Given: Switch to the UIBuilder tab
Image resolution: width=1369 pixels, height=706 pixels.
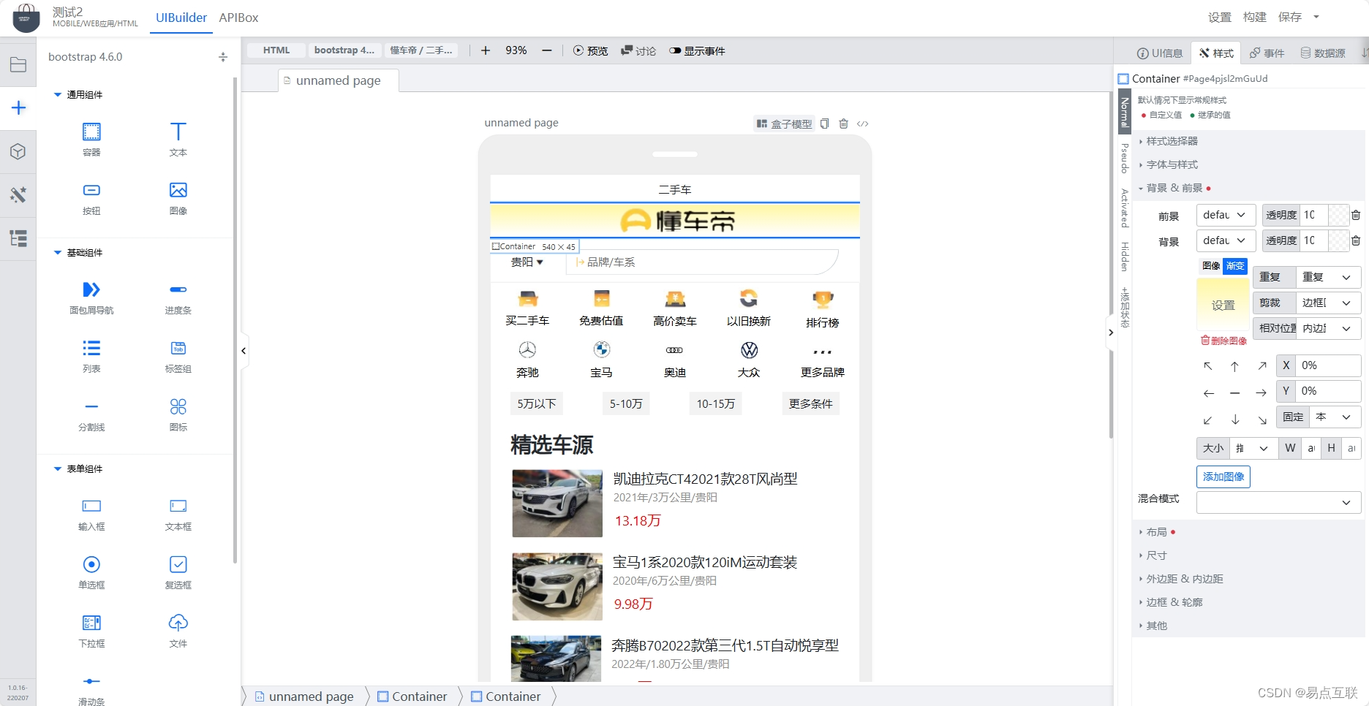Looking at the screenshot, I should pos(181,18).
